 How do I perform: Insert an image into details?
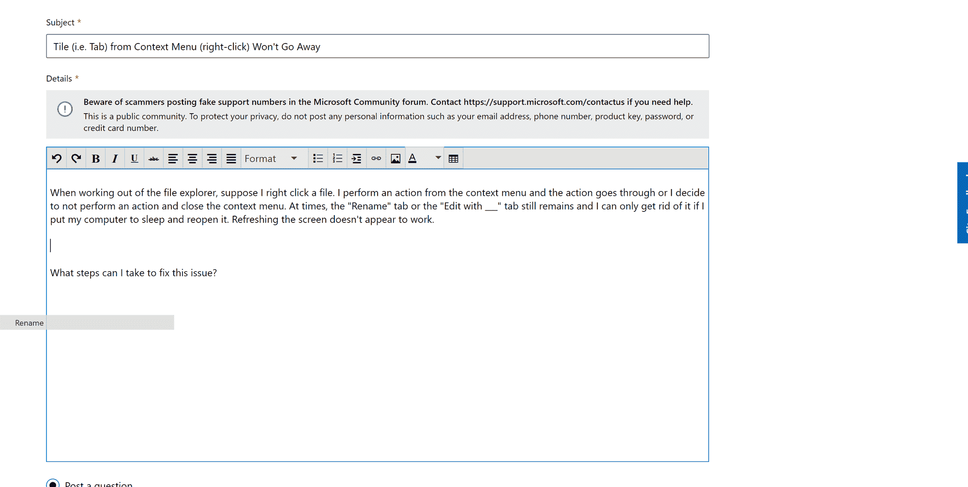click(395, 159)
